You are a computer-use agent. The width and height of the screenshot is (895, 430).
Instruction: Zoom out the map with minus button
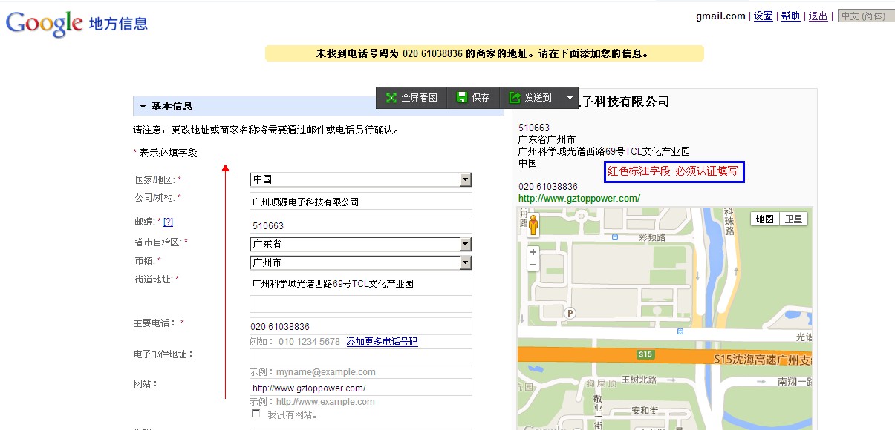(x=533, y=265)
